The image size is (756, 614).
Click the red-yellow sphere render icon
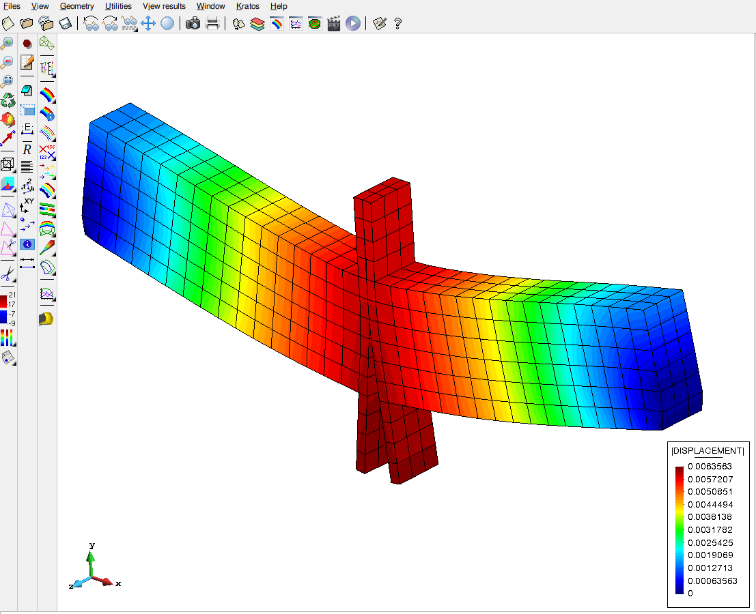pyautogui.click(x=8, y=119)
